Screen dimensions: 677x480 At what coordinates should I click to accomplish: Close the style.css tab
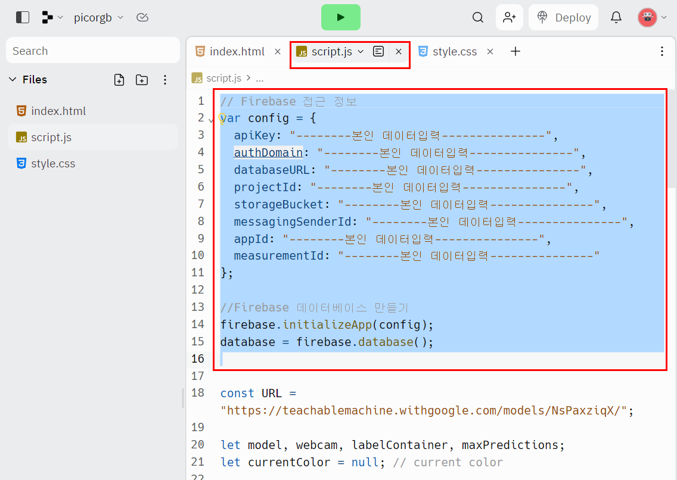(x=490, y=52)
